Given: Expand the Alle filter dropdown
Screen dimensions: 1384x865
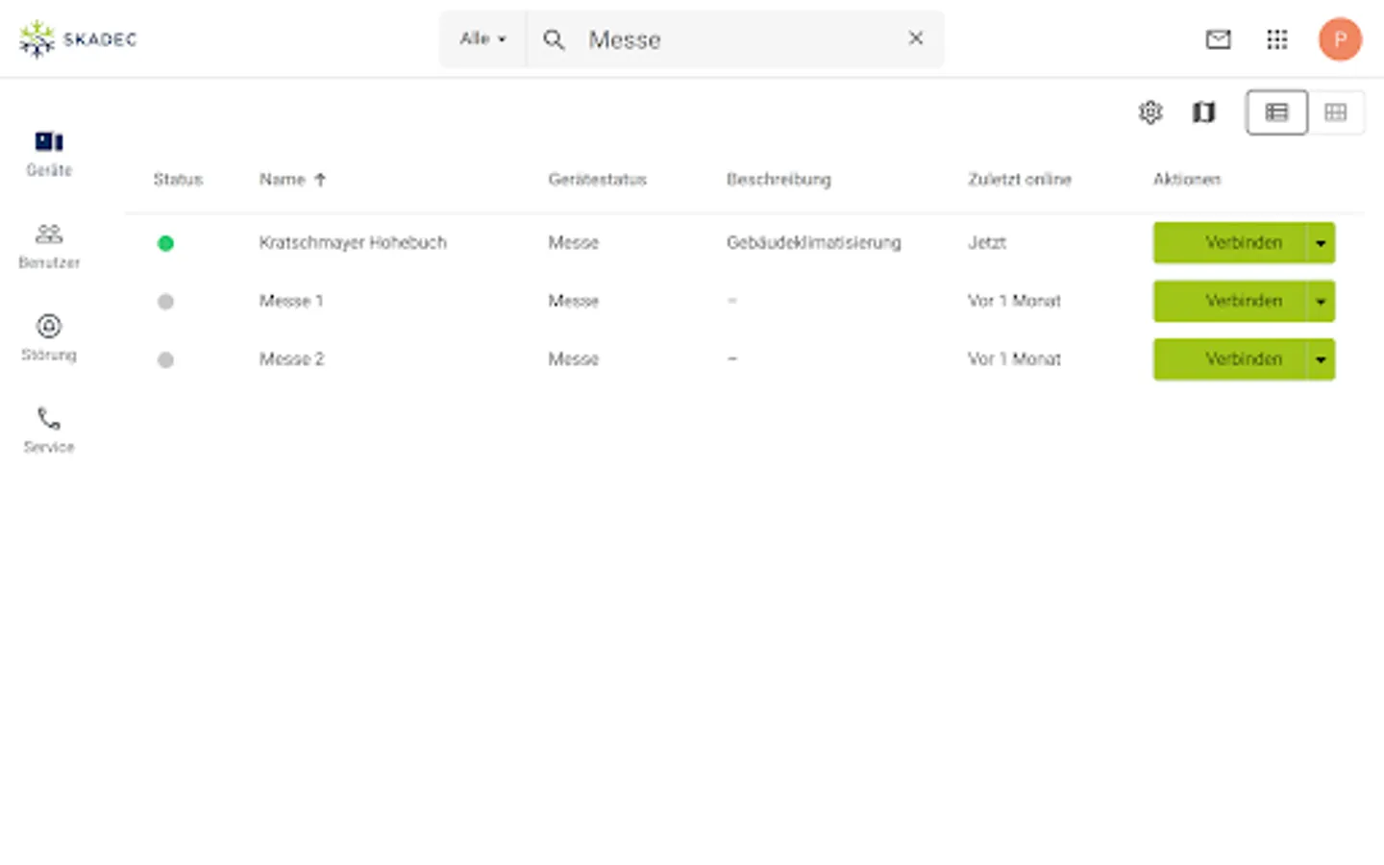Looking at the screenshot, I should click(482, 39).
